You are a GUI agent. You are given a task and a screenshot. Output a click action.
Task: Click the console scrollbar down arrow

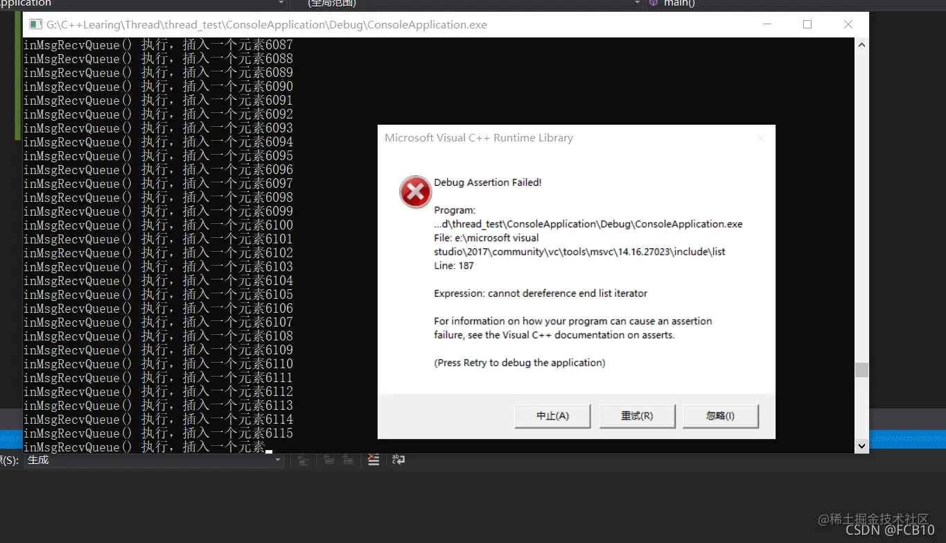[x=861, y=446]
